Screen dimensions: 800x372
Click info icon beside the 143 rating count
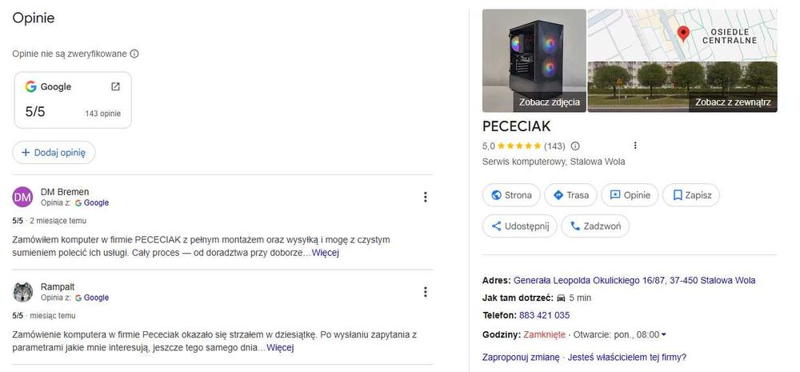[575, 146]
